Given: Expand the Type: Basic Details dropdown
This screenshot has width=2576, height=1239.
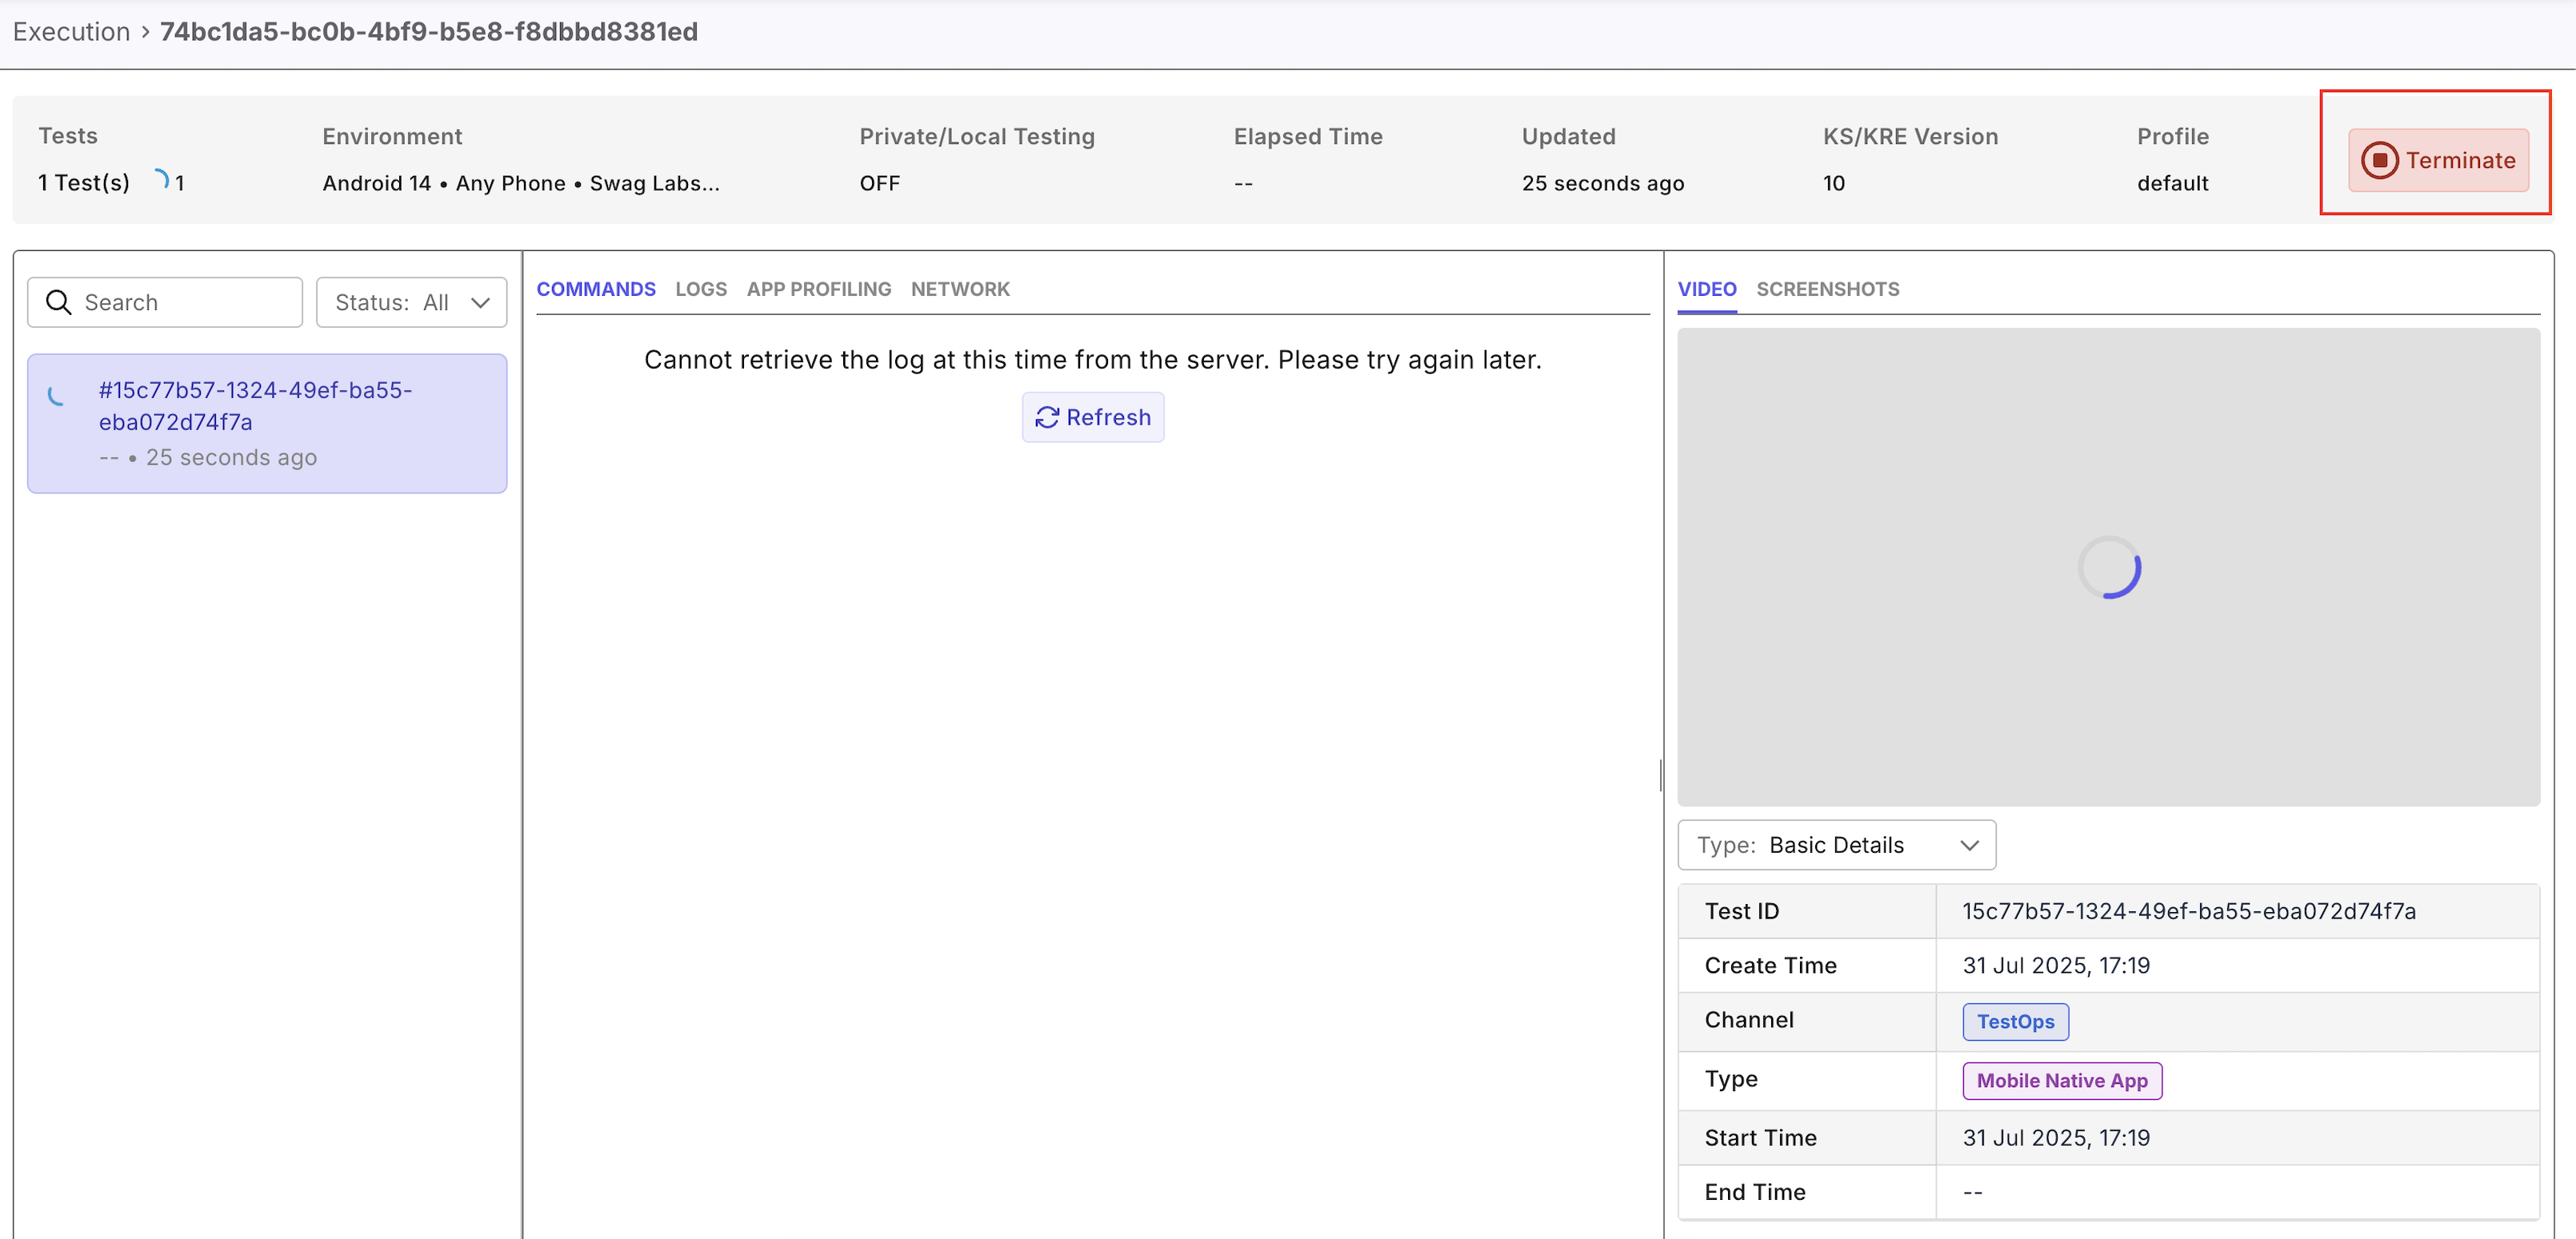Looking at the screenshot, I should point(1836,846).
